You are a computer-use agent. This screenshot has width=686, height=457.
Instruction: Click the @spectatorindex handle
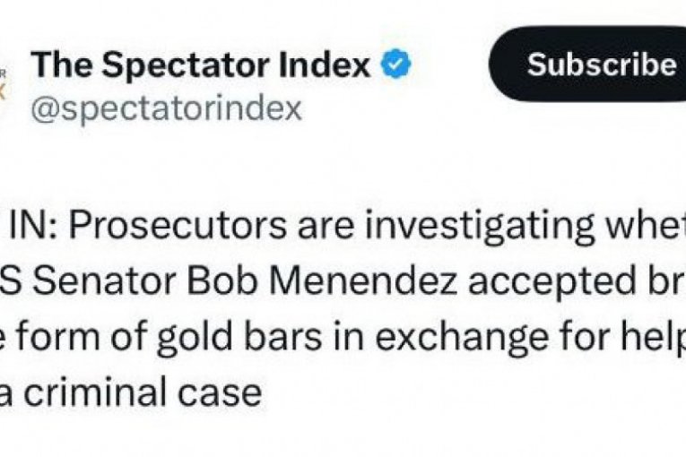166,108
